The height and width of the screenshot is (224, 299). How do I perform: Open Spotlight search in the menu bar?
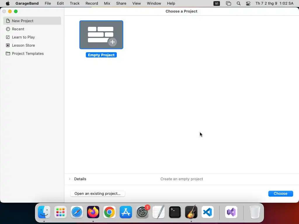tap(239, 3)
